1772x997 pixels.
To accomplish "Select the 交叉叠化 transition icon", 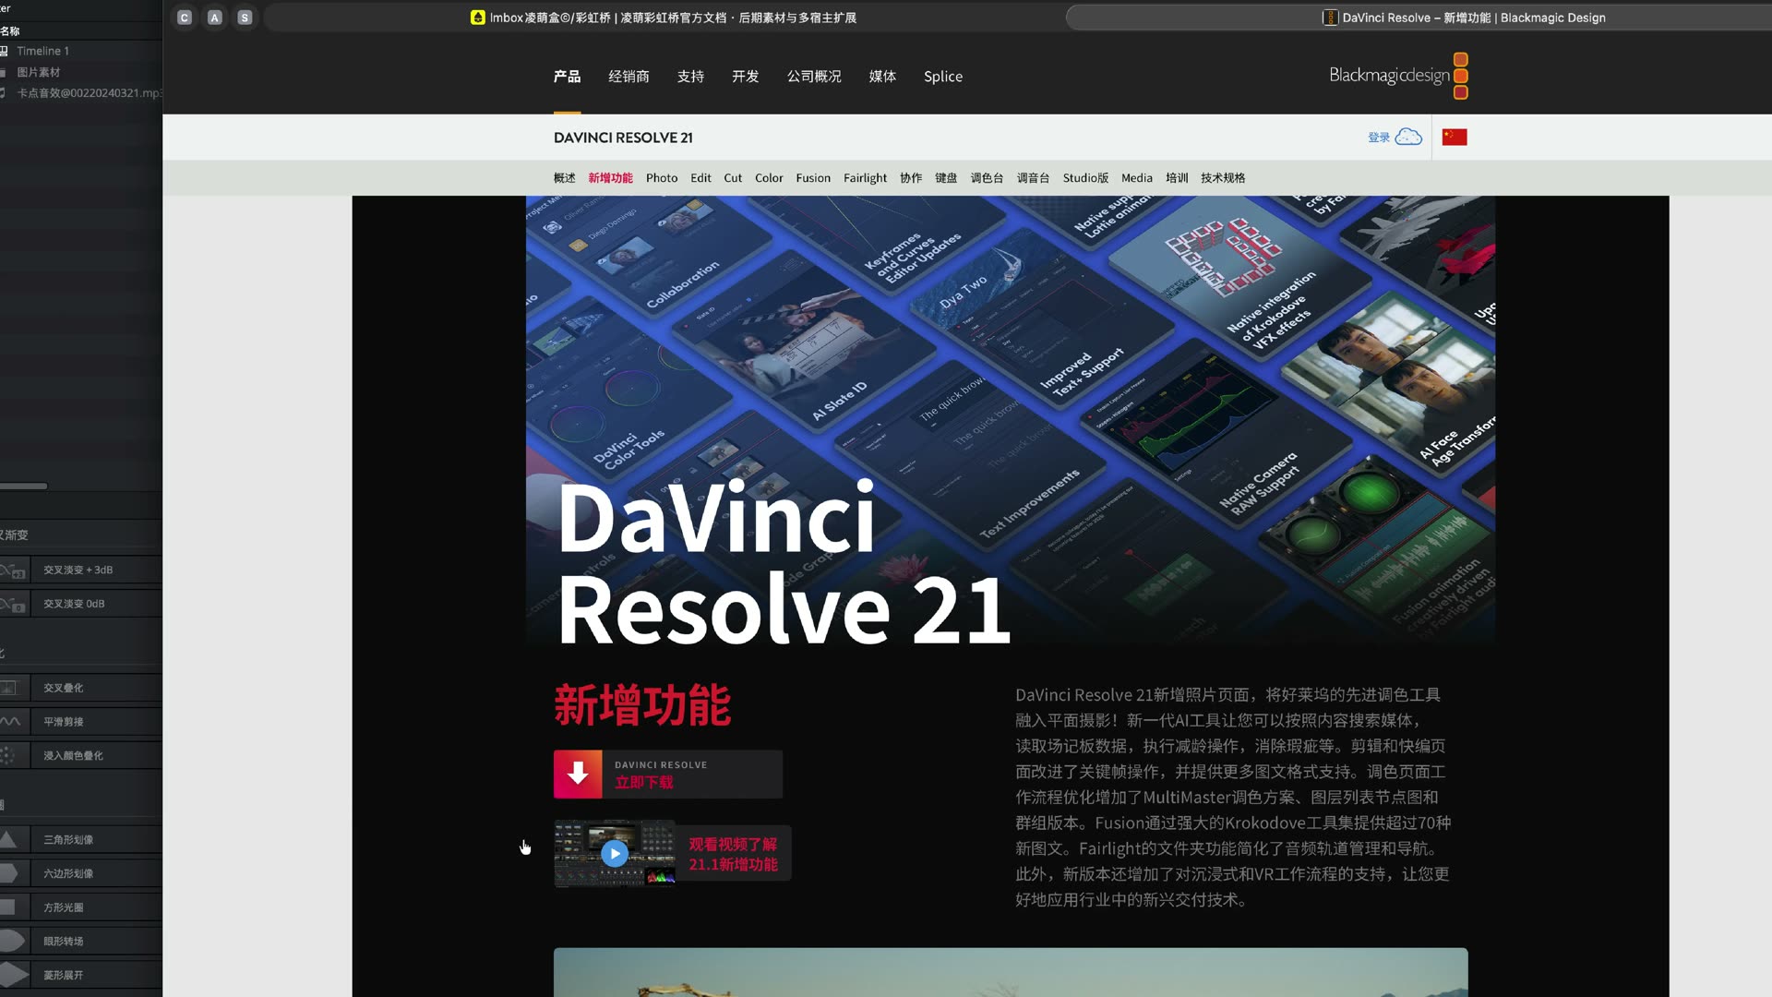I will [9, 688].
